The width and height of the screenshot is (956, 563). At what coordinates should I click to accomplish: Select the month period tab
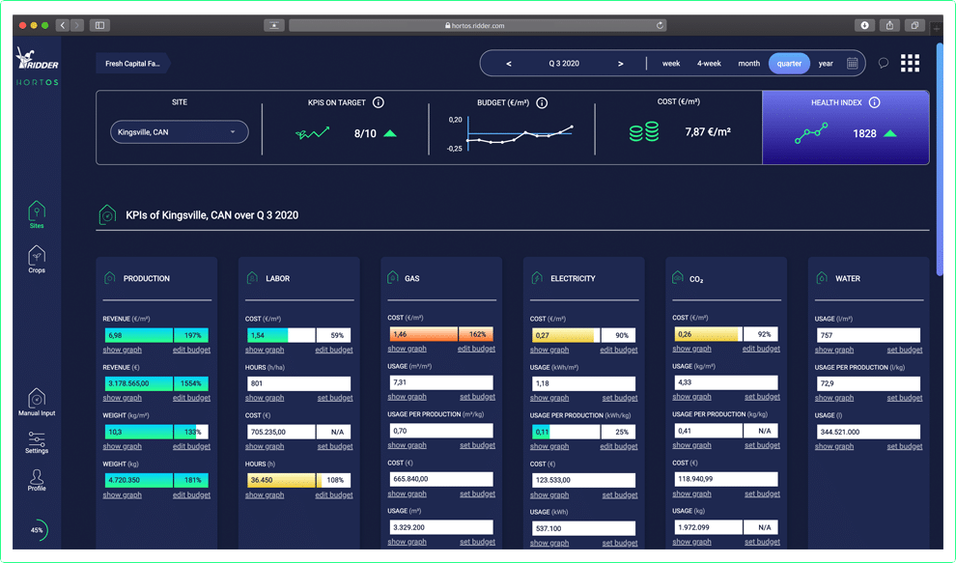tap(749, 64)
